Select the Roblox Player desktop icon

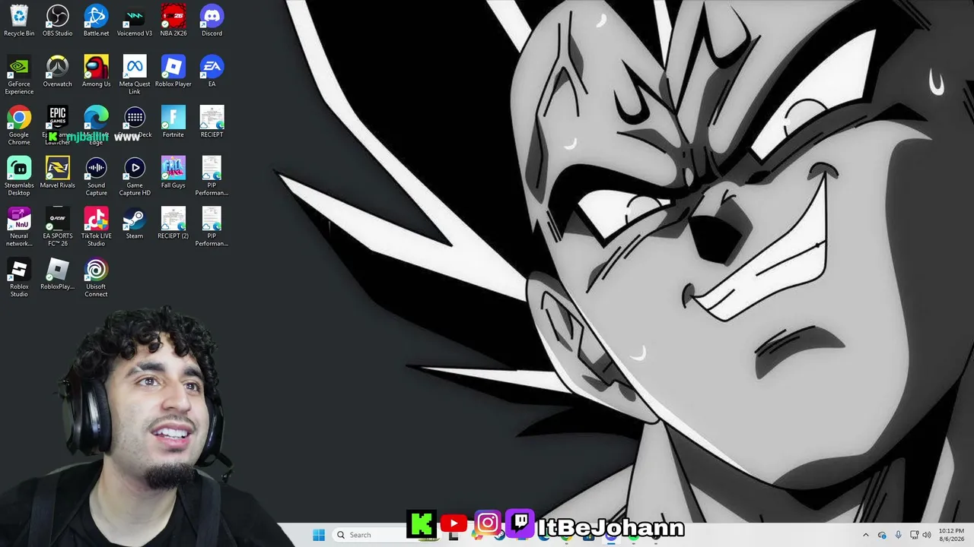[173, 71]
